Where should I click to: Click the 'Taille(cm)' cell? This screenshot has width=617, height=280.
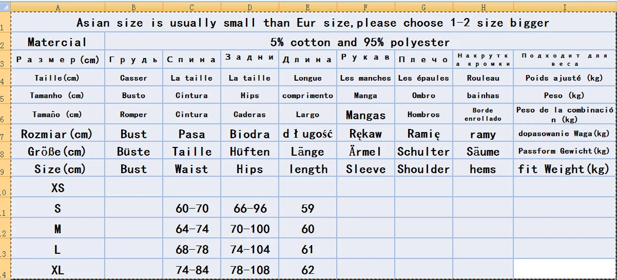pyautogui.click(x=57, y=78)
